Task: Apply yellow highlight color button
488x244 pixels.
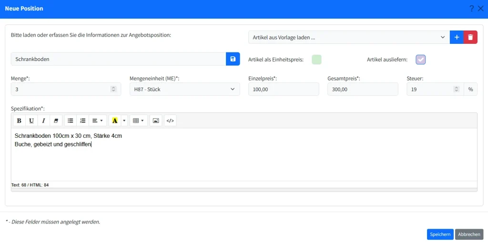Action: [x=115, y=121]
